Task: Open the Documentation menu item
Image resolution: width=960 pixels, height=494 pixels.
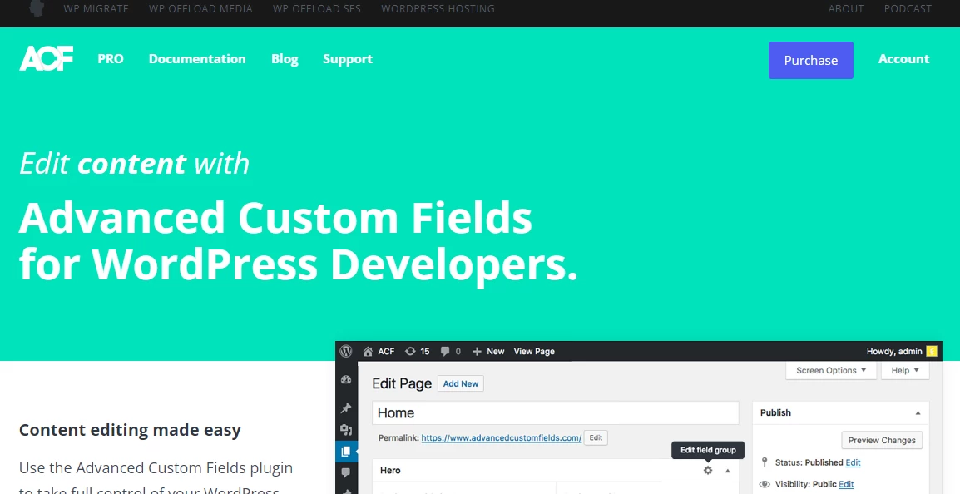Action: 197,59
